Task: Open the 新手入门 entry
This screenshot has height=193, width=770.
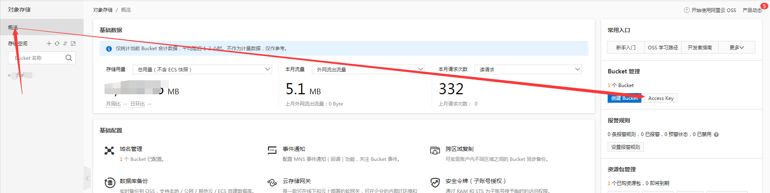Action: point(626,47)
